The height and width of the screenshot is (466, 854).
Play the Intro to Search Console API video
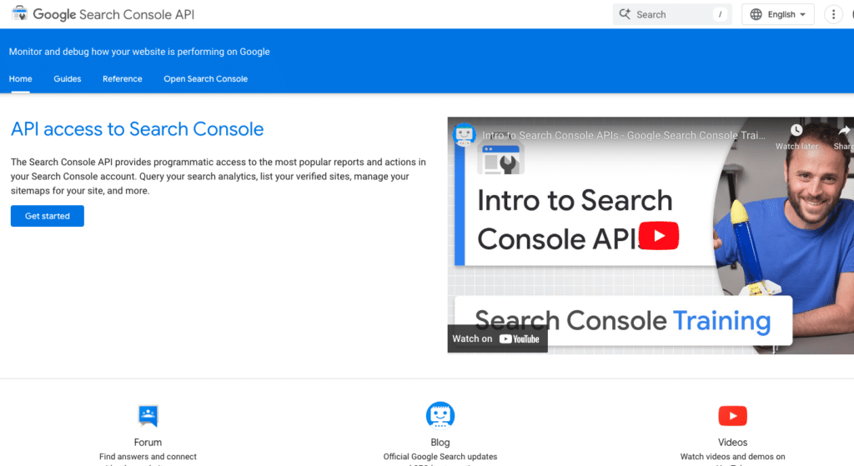point(659,236)
